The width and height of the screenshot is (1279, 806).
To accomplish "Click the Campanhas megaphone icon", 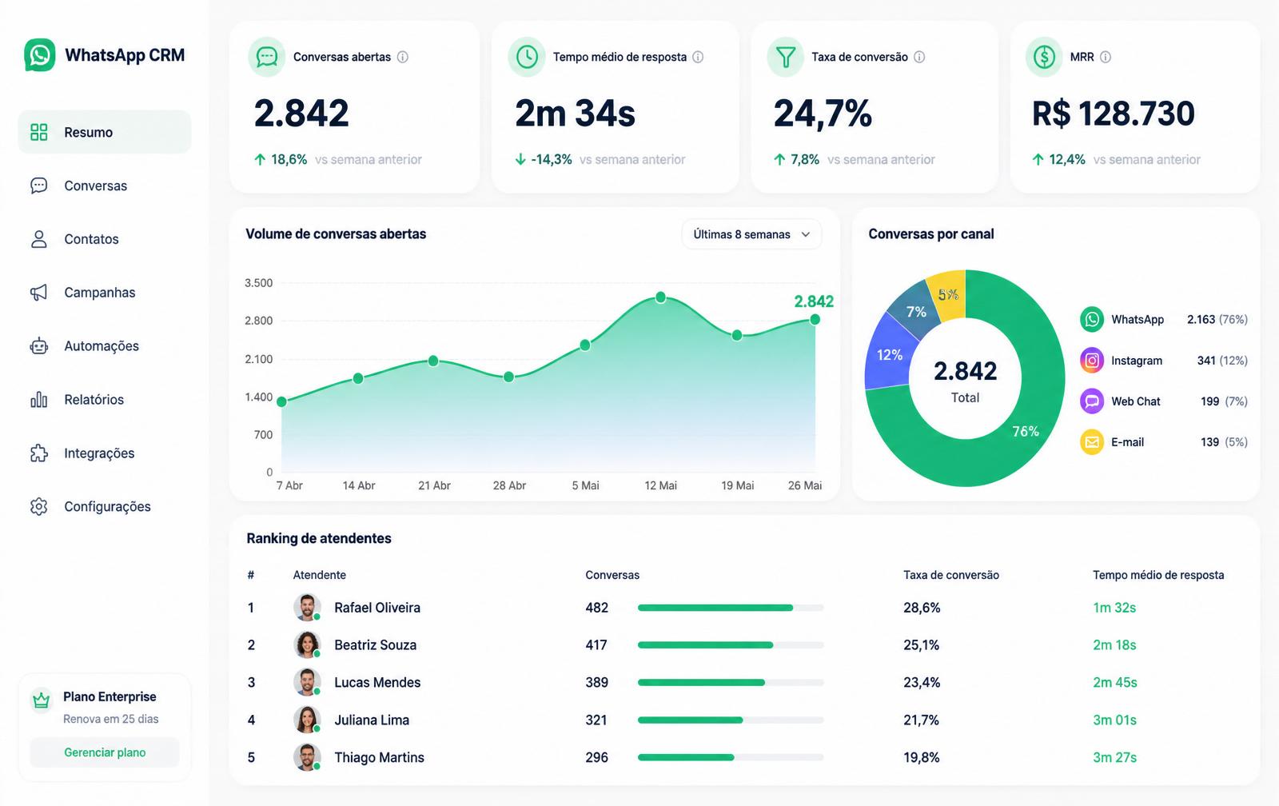I will click(38, 293).
